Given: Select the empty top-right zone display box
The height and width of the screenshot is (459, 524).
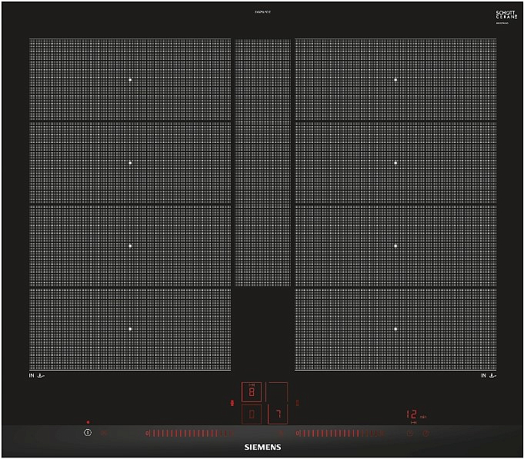Looking at the screenshot, I should pos(278,392).
